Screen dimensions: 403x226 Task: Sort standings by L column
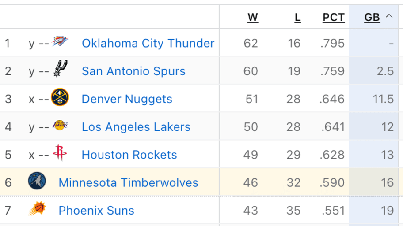click(297, 18)
